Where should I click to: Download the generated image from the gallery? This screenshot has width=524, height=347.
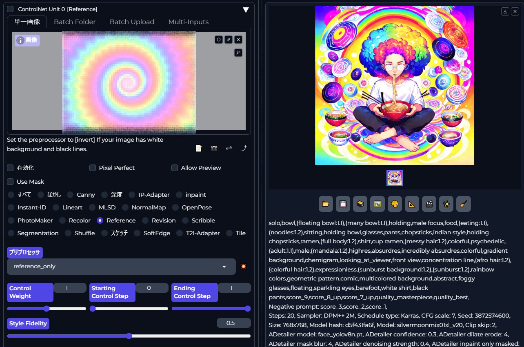click(x=505, y=11)
